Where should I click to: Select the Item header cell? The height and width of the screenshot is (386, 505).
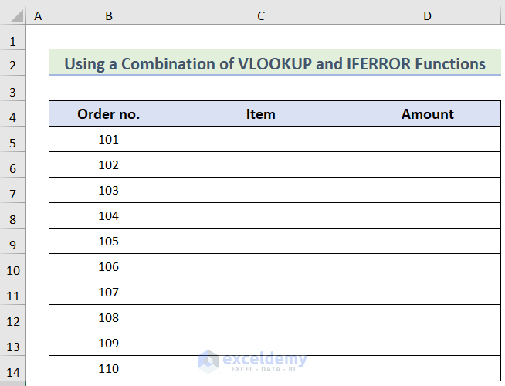click(x=261, y=114)
